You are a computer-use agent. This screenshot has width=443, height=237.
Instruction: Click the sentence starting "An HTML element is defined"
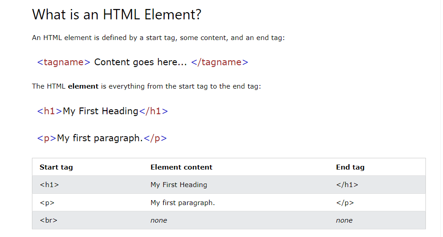158,38
